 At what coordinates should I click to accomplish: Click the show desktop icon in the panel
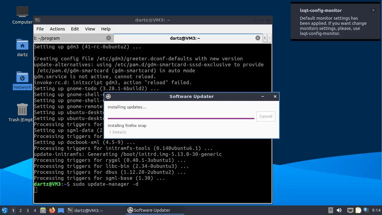click(x=61, y=210)
